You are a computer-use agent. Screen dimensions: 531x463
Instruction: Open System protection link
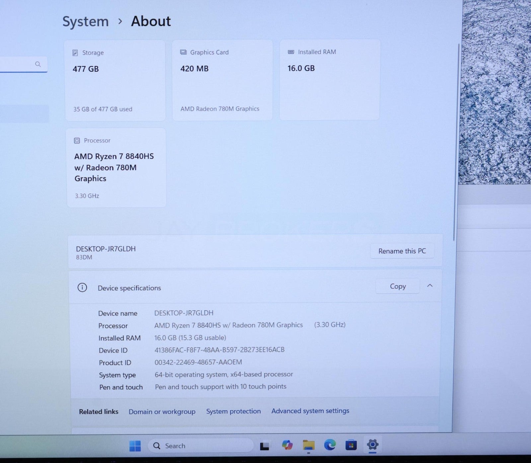[233, 411]
